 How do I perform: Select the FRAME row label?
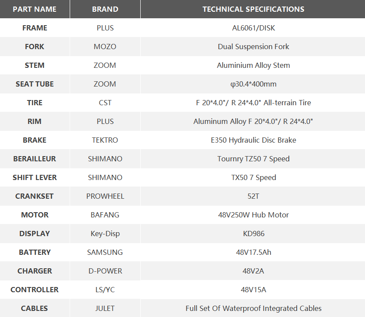pos(34,28)
